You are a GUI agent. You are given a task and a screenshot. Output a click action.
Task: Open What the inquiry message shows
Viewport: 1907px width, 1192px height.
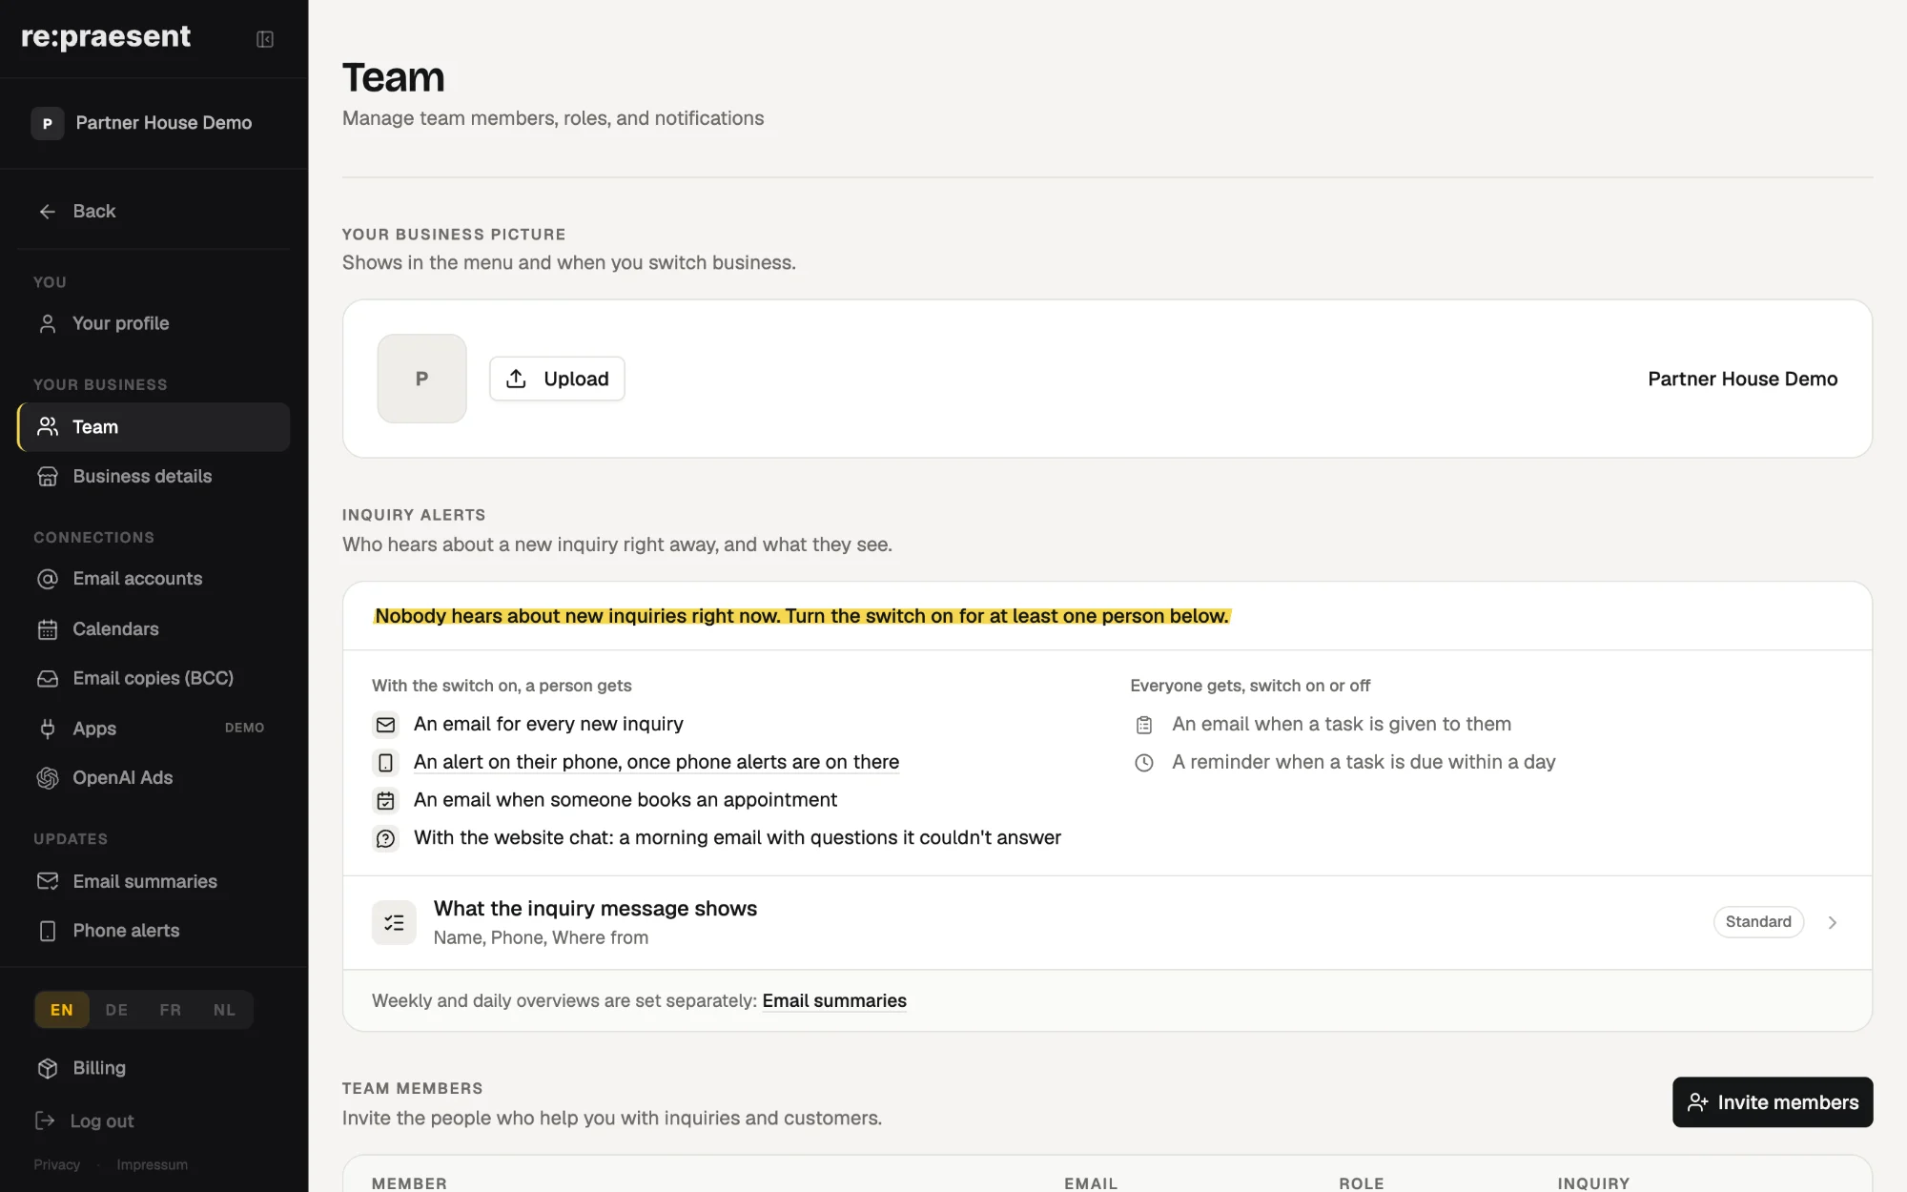click(1107, 922)
